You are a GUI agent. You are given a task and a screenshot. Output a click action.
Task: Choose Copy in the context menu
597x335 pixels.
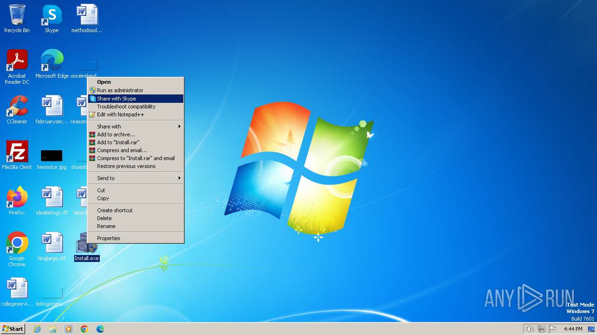[136, 198]
